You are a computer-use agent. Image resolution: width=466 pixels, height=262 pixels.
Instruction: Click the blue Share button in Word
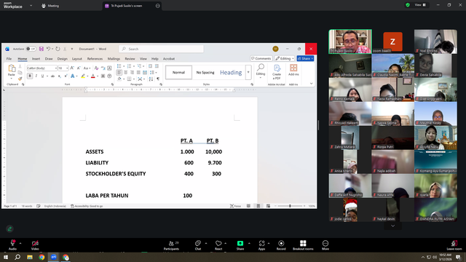point(305,58)
